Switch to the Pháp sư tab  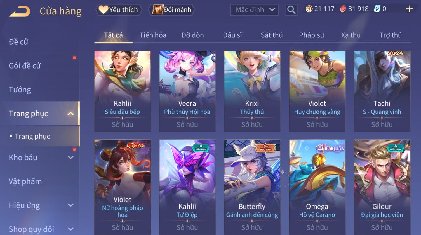pos(311,35)
